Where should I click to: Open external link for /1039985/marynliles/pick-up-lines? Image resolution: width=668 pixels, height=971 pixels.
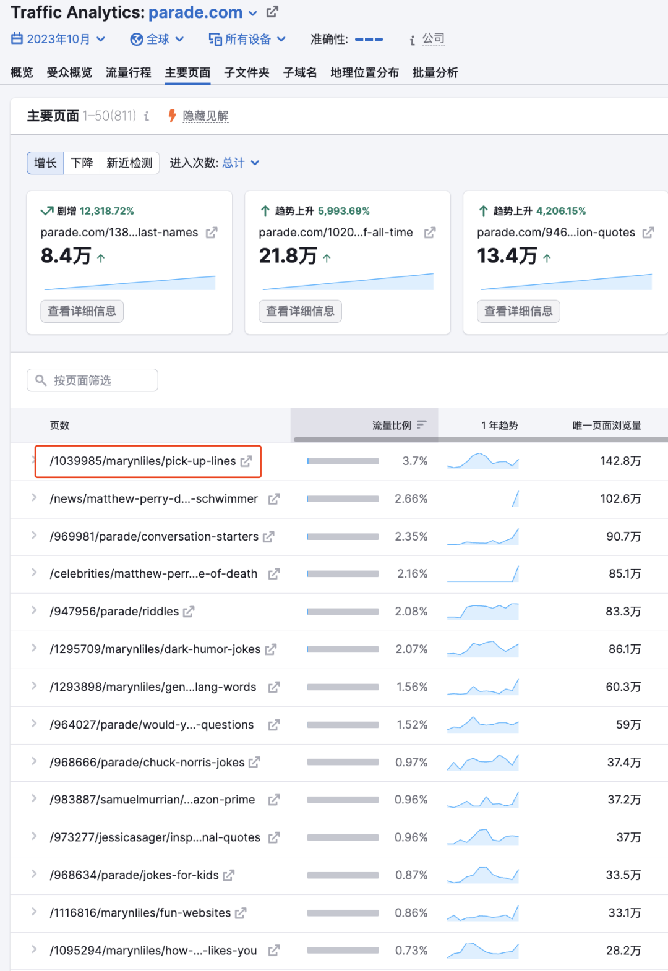(x=246, y=461)
